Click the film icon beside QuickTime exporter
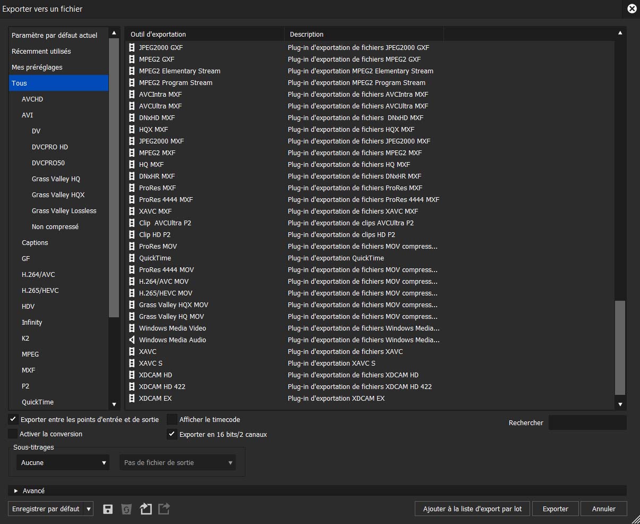The image size is (640, 524). [132, 258]
